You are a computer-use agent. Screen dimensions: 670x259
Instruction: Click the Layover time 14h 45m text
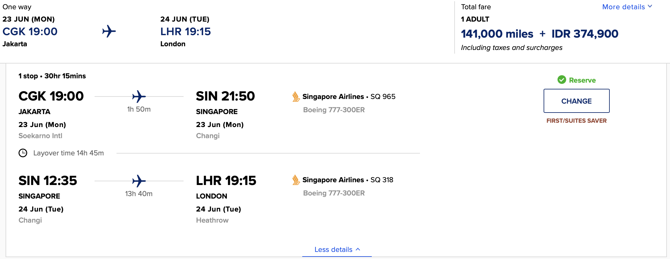[x=69, y=153]
